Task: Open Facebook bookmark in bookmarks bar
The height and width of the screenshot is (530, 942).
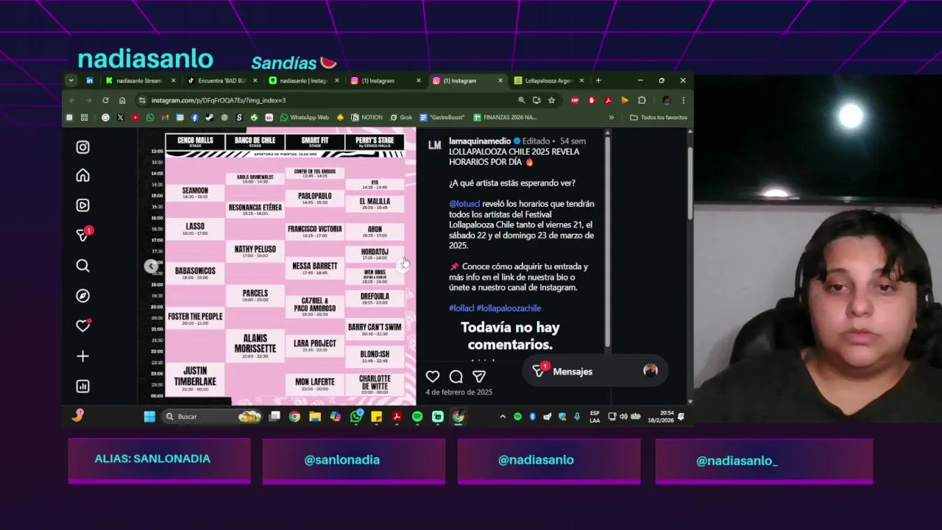Action: 195,117
